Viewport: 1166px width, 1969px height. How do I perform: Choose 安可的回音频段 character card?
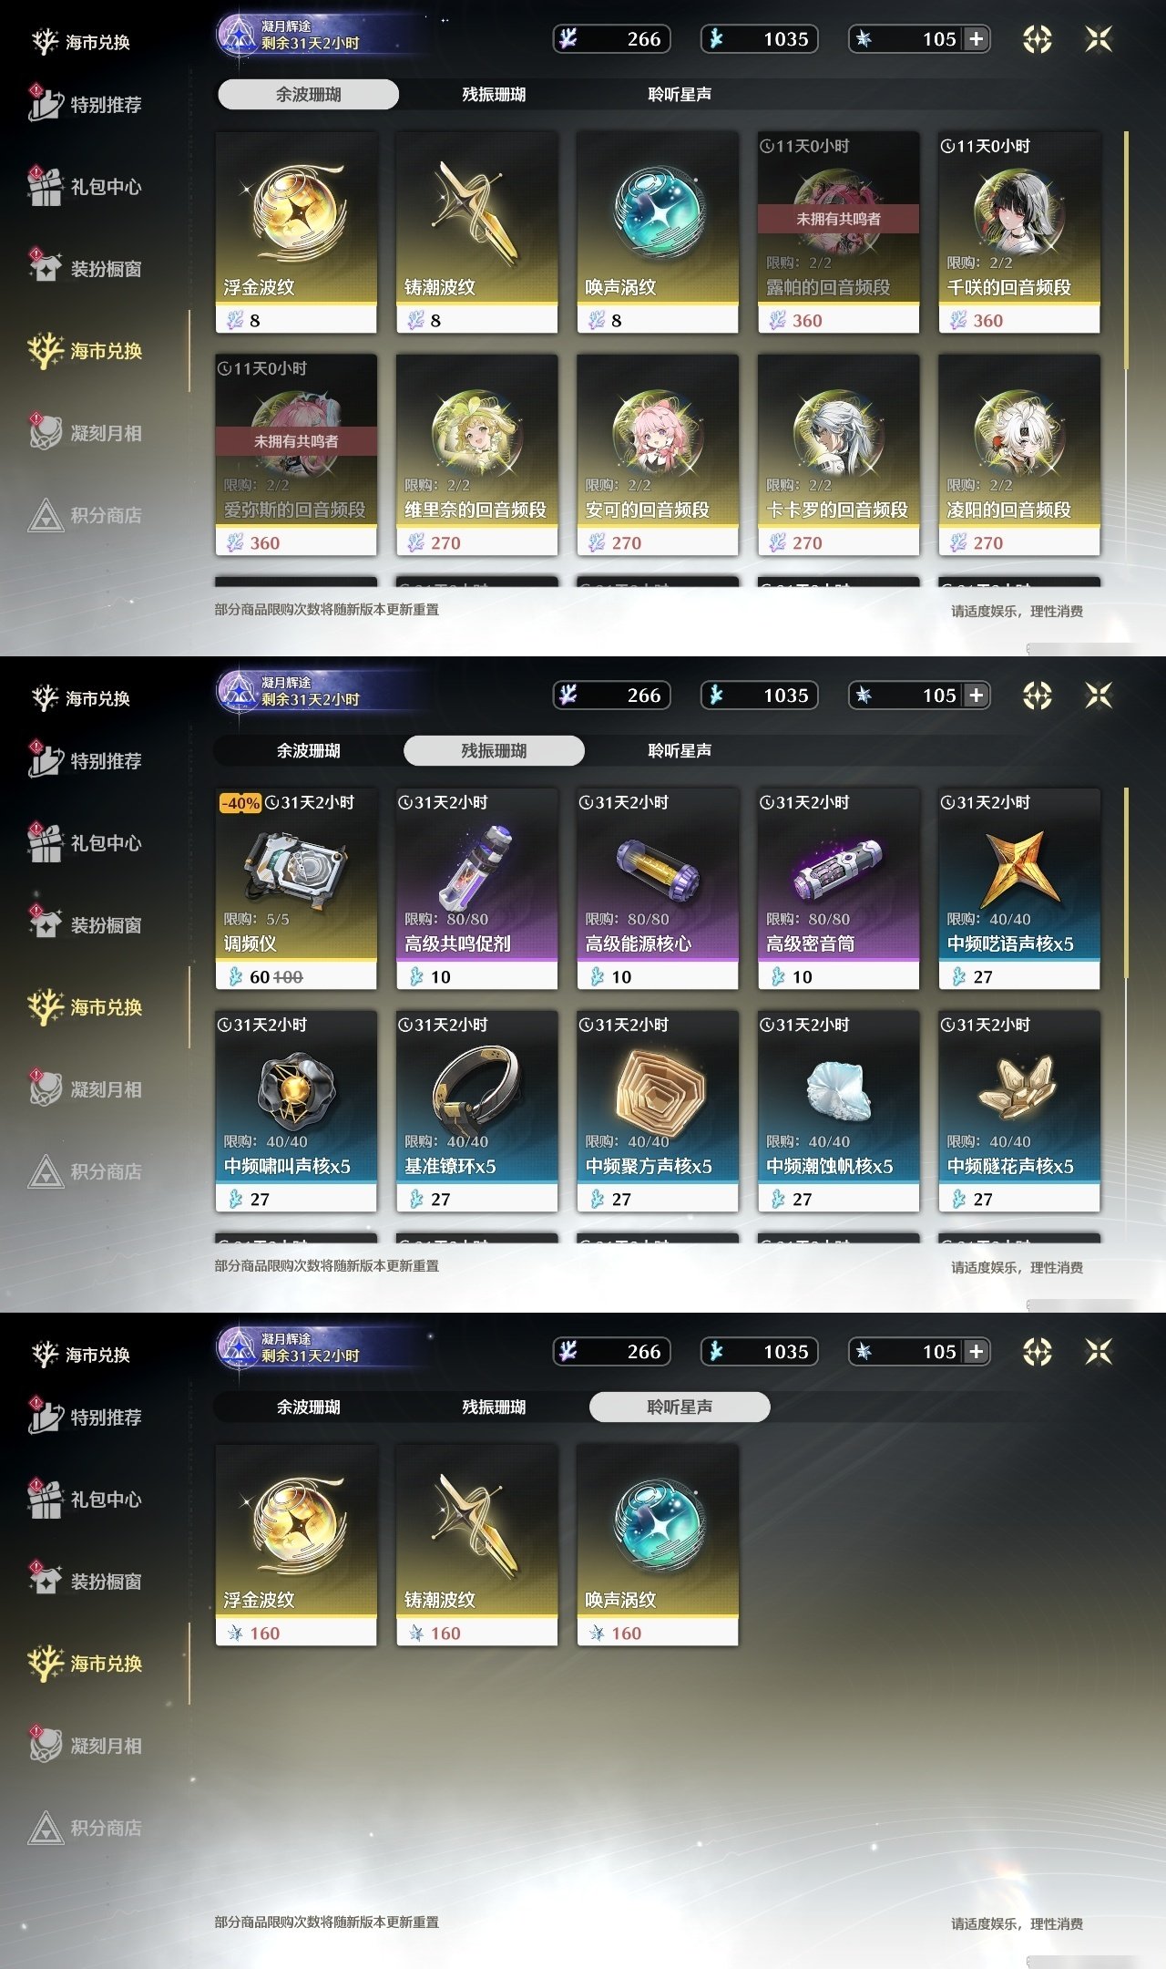[658, 455]
